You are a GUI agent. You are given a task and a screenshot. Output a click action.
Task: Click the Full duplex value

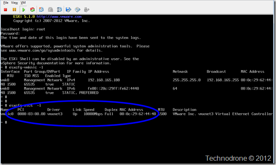(109, 114)
